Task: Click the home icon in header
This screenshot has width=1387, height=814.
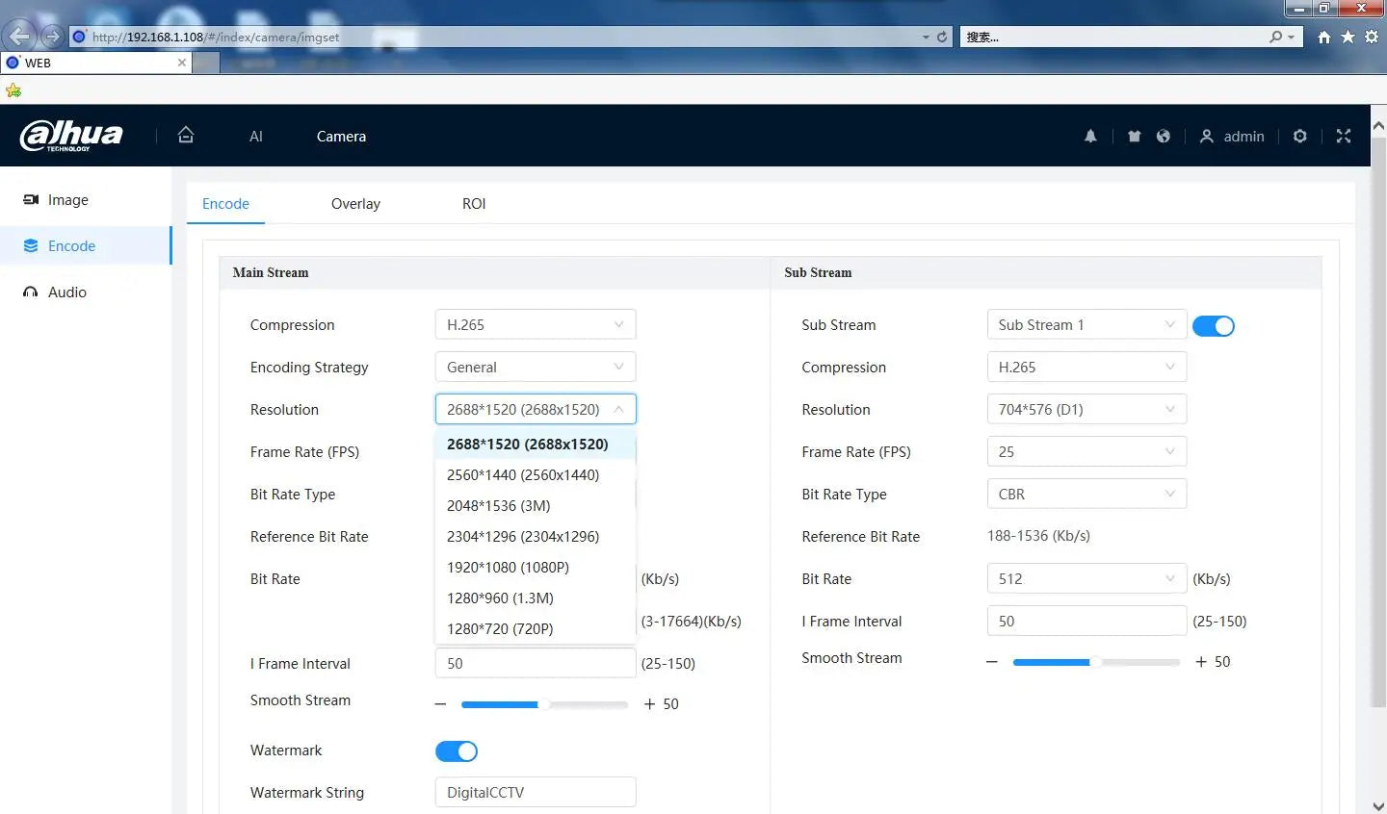Action: (x=186, y=136)
